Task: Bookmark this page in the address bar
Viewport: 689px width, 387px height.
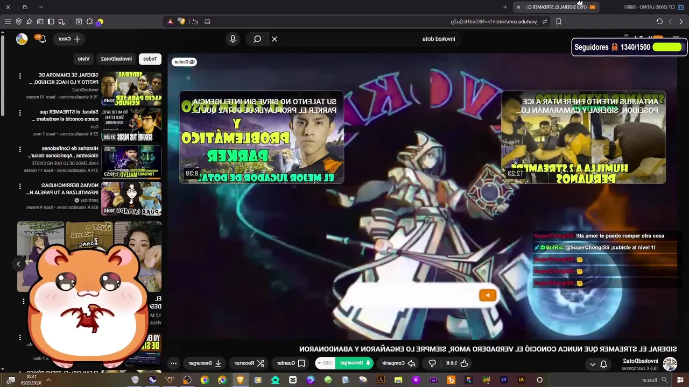Action: (x=559, y=21)
